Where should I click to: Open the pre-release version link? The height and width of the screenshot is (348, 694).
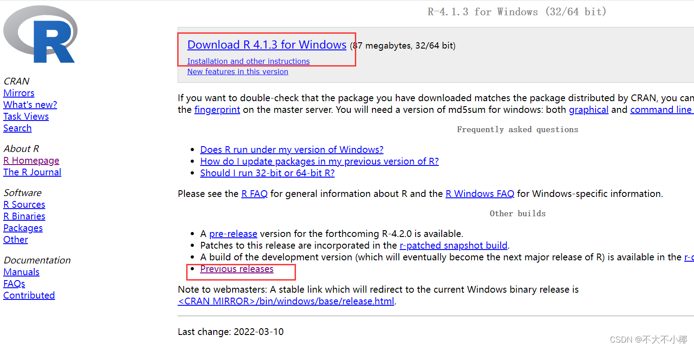[233, 234]
